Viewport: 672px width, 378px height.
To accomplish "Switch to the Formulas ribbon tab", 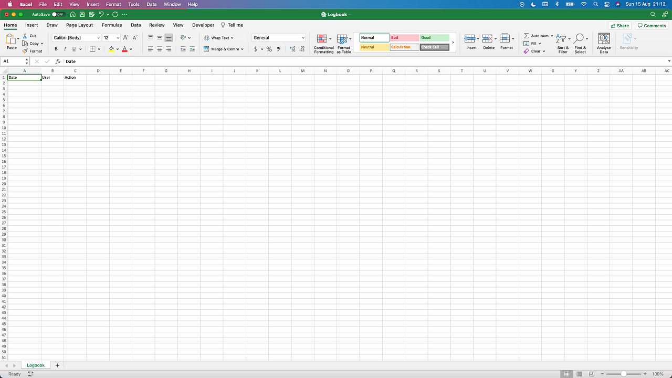I will click(112, 25).
